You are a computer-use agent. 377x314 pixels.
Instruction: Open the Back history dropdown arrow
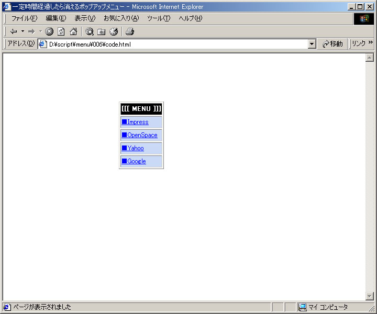[x=23, y=31]
